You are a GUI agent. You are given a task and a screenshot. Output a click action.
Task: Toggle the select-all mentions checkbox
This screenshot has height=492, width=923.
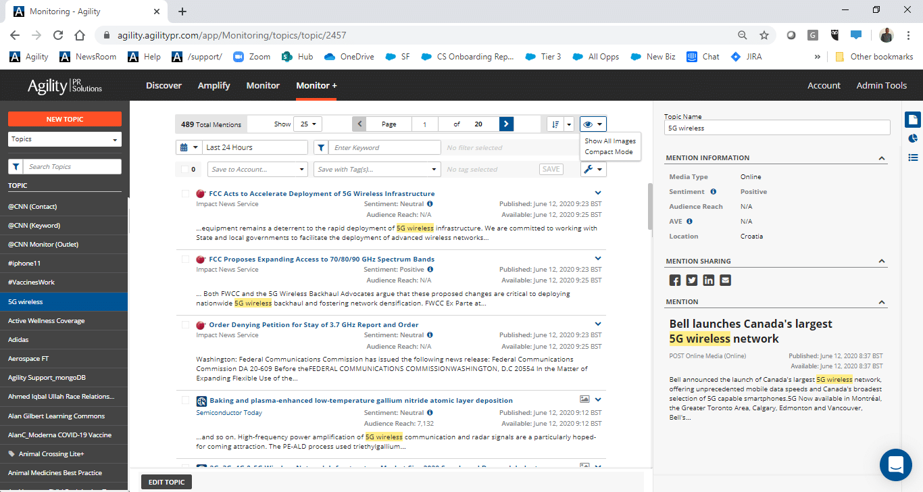coord(185,170)
